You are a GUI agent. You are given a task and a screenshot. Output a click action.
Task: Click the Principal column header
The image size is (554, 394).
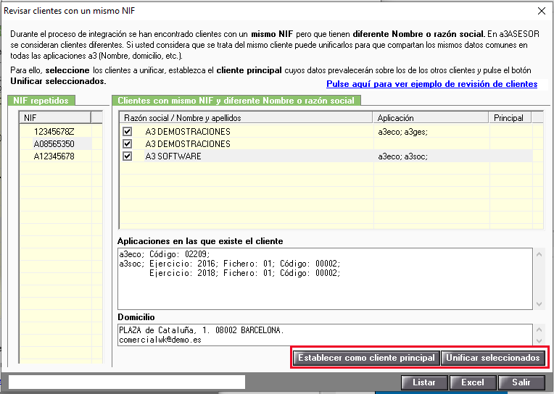pyautogui.click(x=510, y=117)
